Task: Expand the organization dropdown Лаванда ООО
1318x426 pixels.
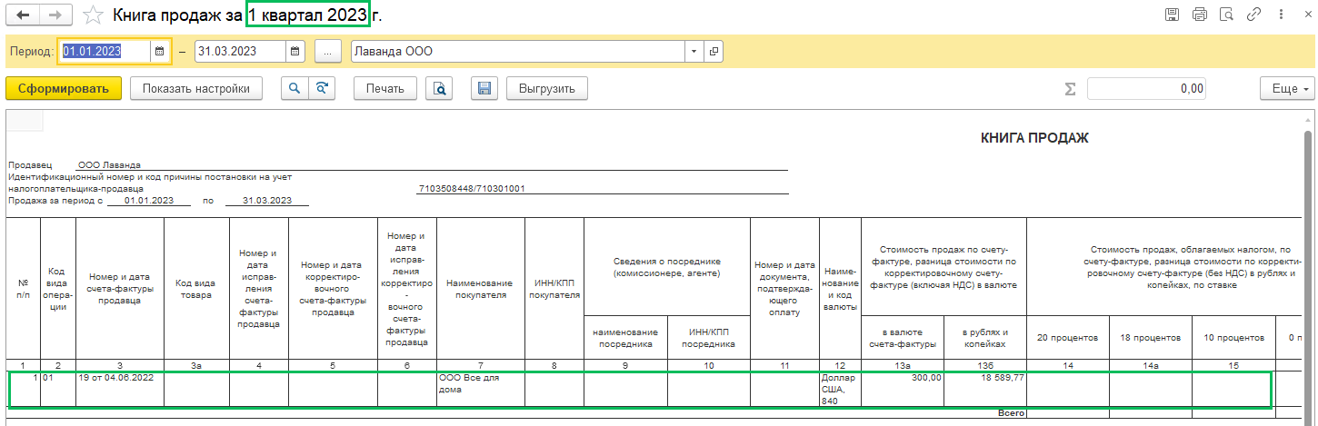Action: coord(694,52)
